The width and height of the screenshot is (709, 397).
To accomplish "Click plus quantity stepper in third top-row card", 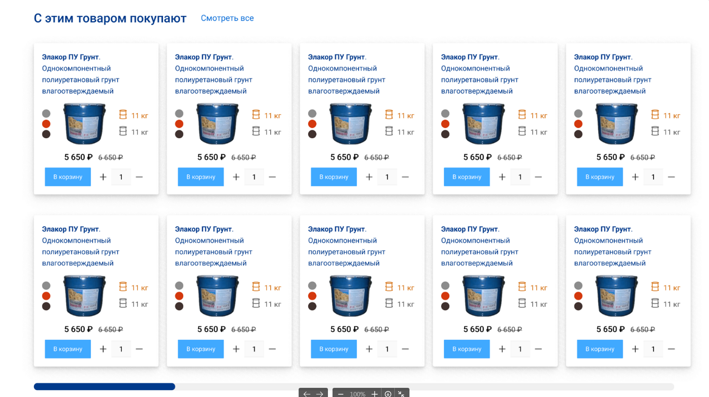I will pyautogui.click(x=369, y=177).
